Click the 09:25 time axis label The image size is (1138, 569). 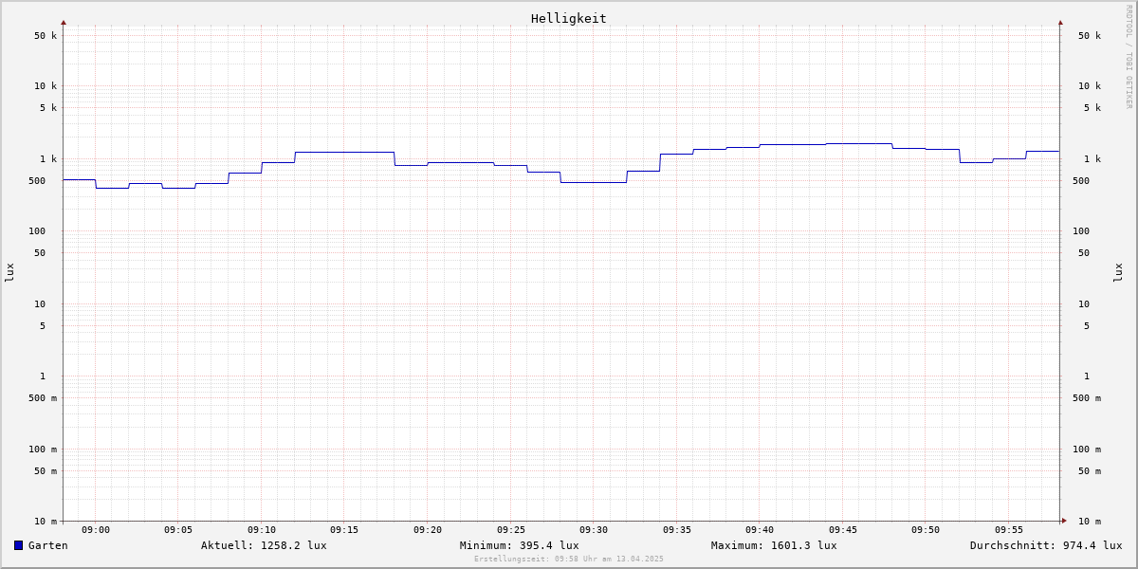click(x=511, y=530)
